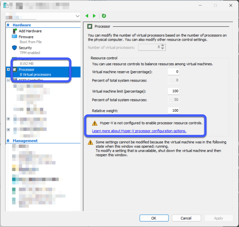Screen dimensions: 239x227
Task: Collapse the Management section
Action: point(8,141)
